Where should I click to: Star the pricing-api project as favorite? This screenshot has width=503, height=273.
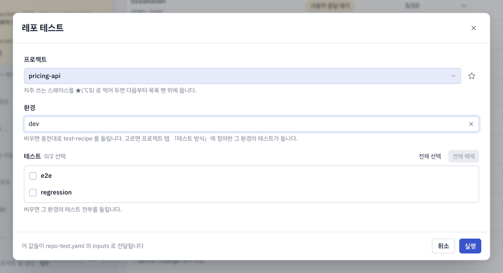471,76
